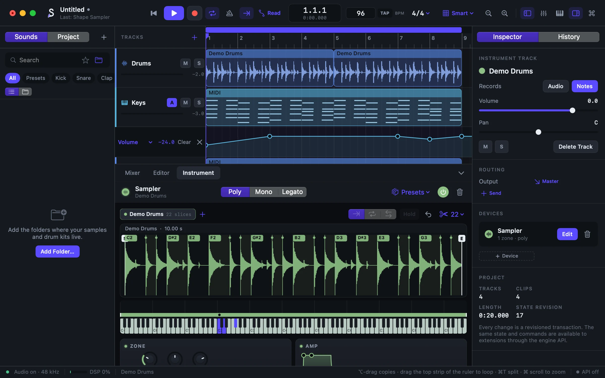Click the inspector Volume slider handle
Image resolution: width=605 pixels, height=378 pixels.
point(572,110)
